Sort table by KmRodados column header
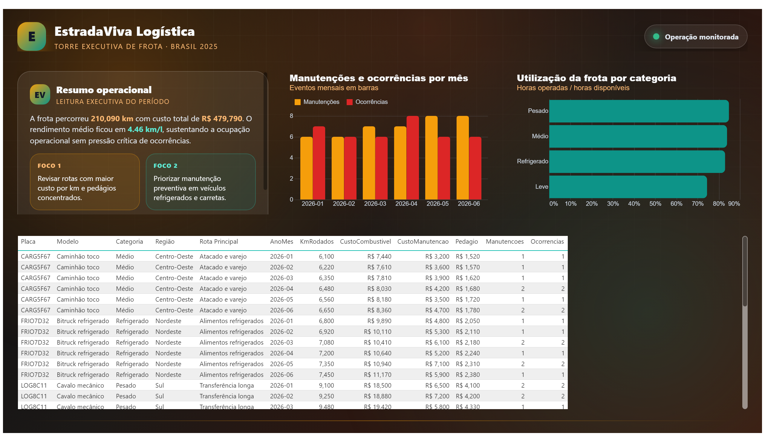Viewport: 765px width, 436px height. click(x=316, y=242)
